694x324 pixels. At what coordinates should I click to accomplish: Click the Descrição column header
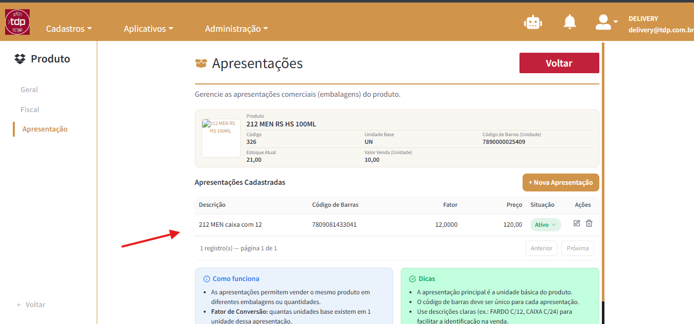pyautogui.click(x=212, y=205)
